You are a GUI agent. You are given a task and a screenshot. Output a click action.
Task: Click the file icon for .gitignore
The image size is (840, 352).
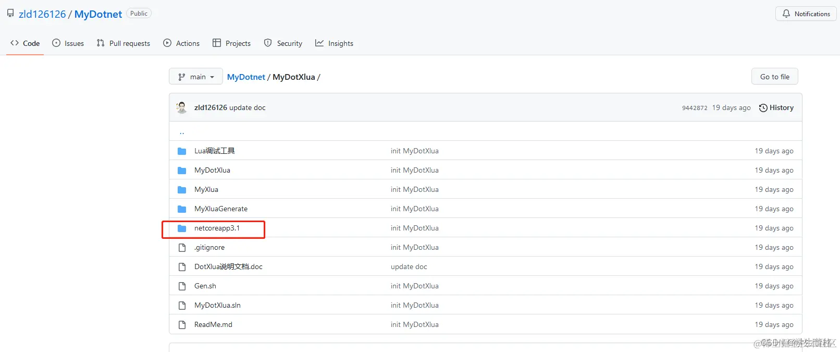182,248
